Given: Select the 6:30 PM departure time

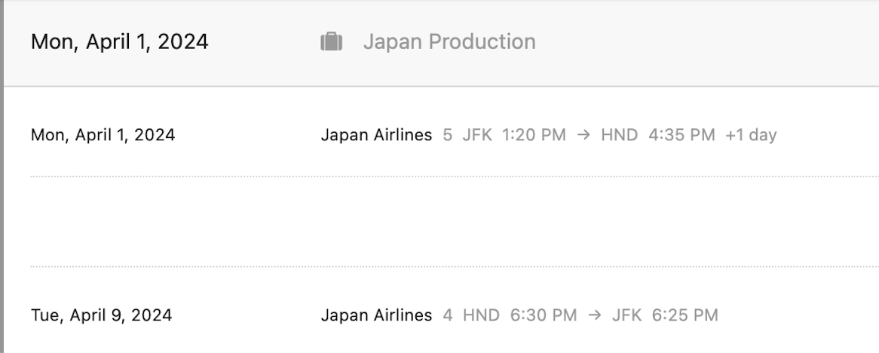Looking at the screenshot, I should [x=544, y=315].
